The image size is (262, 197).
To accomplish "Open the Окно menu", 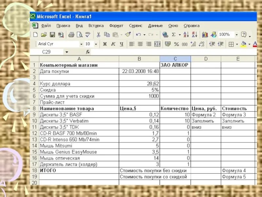I will [173, 26].
